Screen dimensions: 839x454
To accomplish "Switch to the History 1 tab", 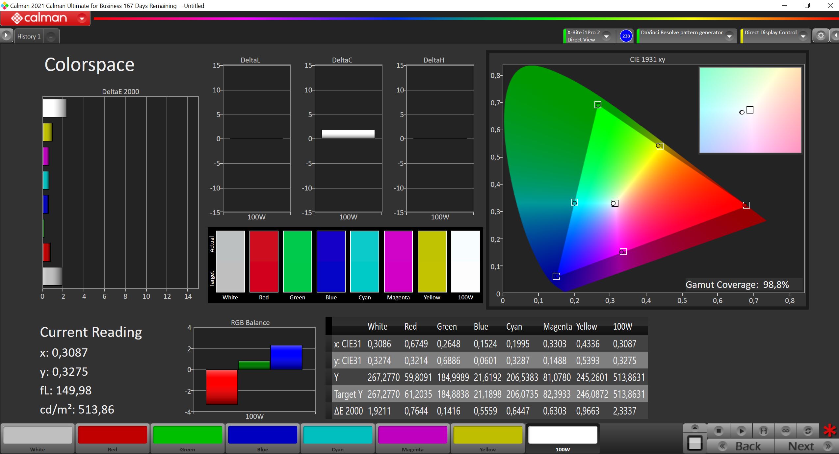I will 29,37.
